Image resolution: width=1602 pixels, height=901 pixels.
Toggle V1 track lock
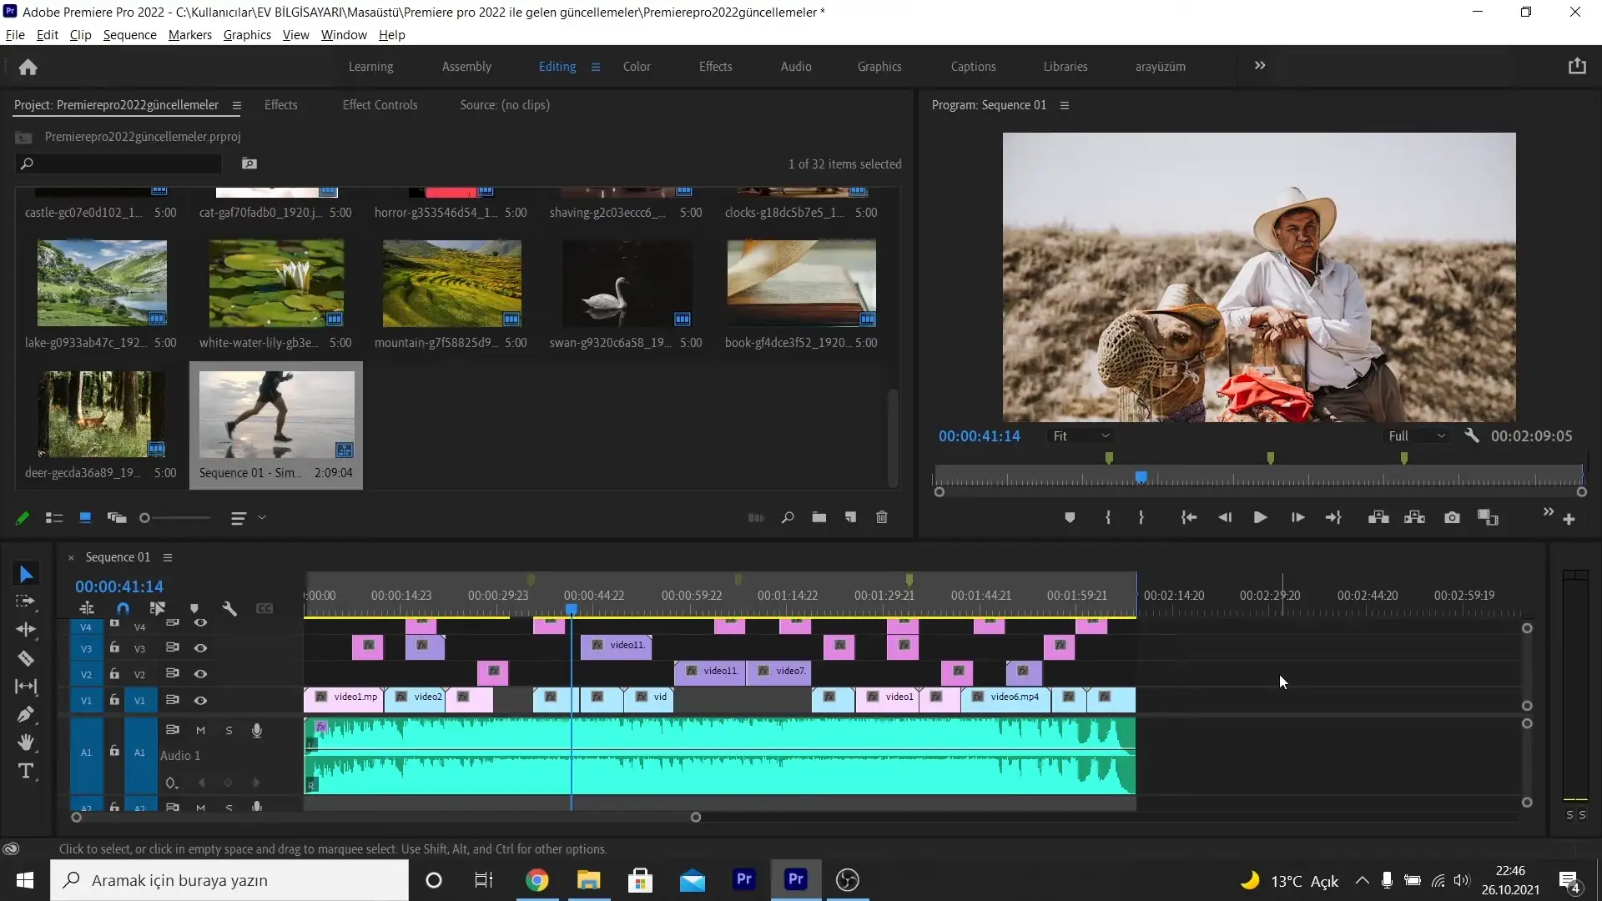click(x=114, y=700)
